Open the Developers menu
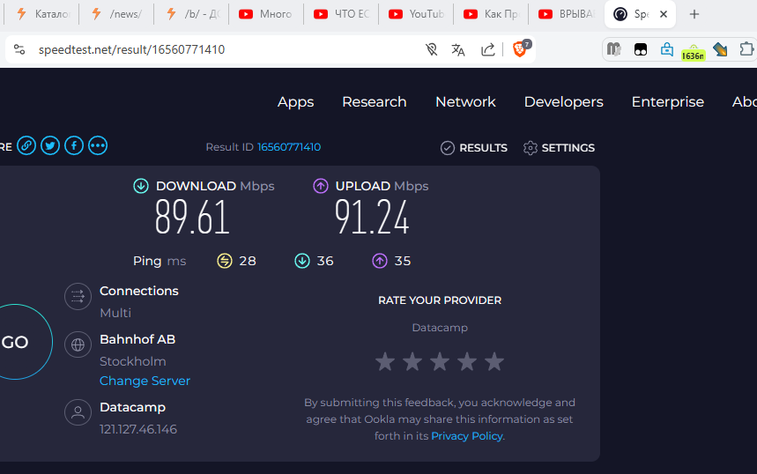757x474 pixels. [x=563, y=102]
